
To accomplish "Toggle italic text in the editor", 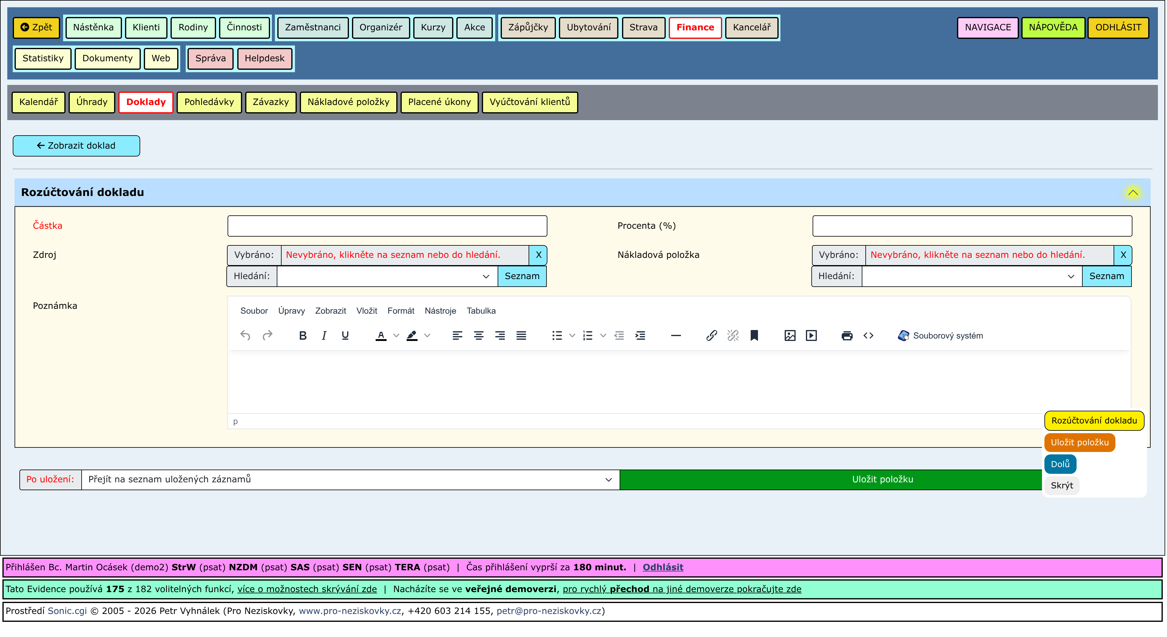I will click(x=324, y=335).
